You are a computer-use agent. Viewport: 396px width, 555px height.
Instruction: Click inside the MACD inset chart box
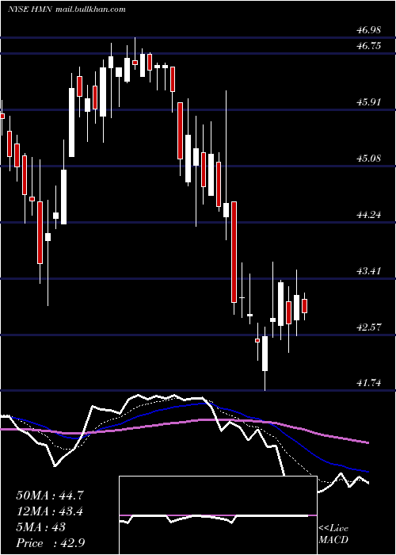coord(218,515)
